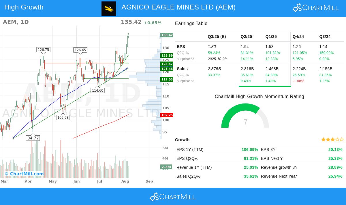Click the EPS Next Y value 25.33%
This screenshot has height=205, width=346.
[x=335, y=158]
